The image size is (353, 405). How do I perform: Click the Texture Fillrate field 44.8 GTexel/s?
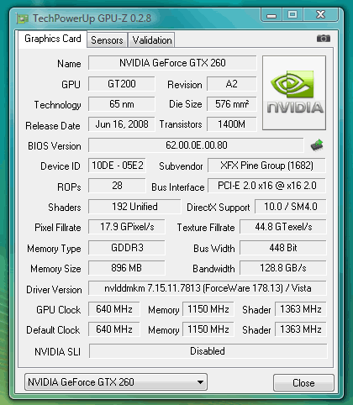point(283,227)
